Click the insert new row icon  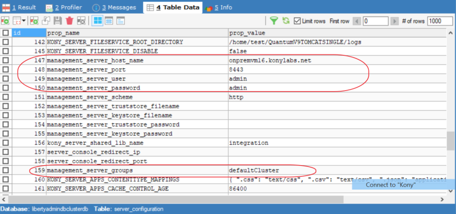pyautogui.click(x=34, y=21)
